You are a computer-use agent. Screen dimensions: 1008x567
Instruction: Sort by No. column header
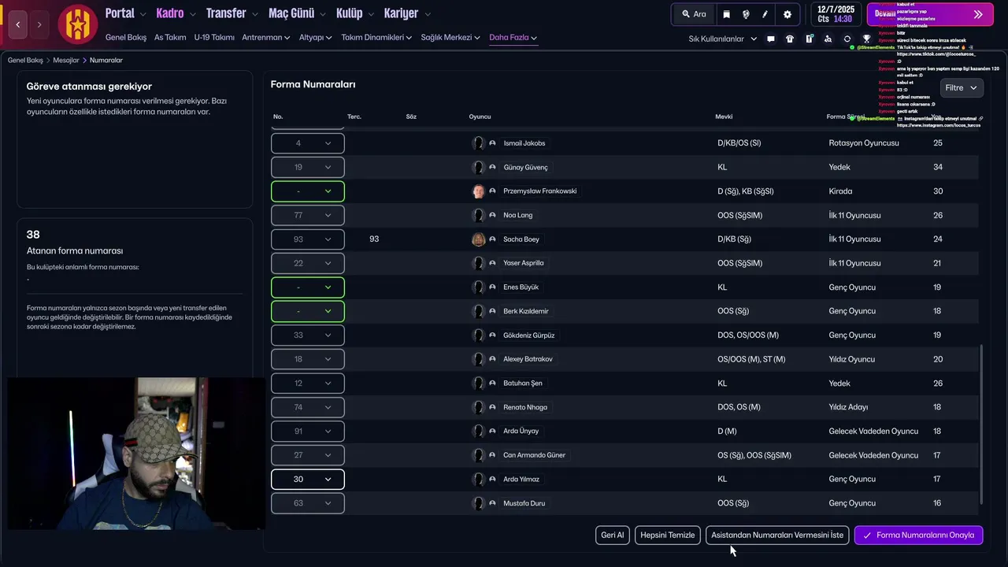coord(278,117)
